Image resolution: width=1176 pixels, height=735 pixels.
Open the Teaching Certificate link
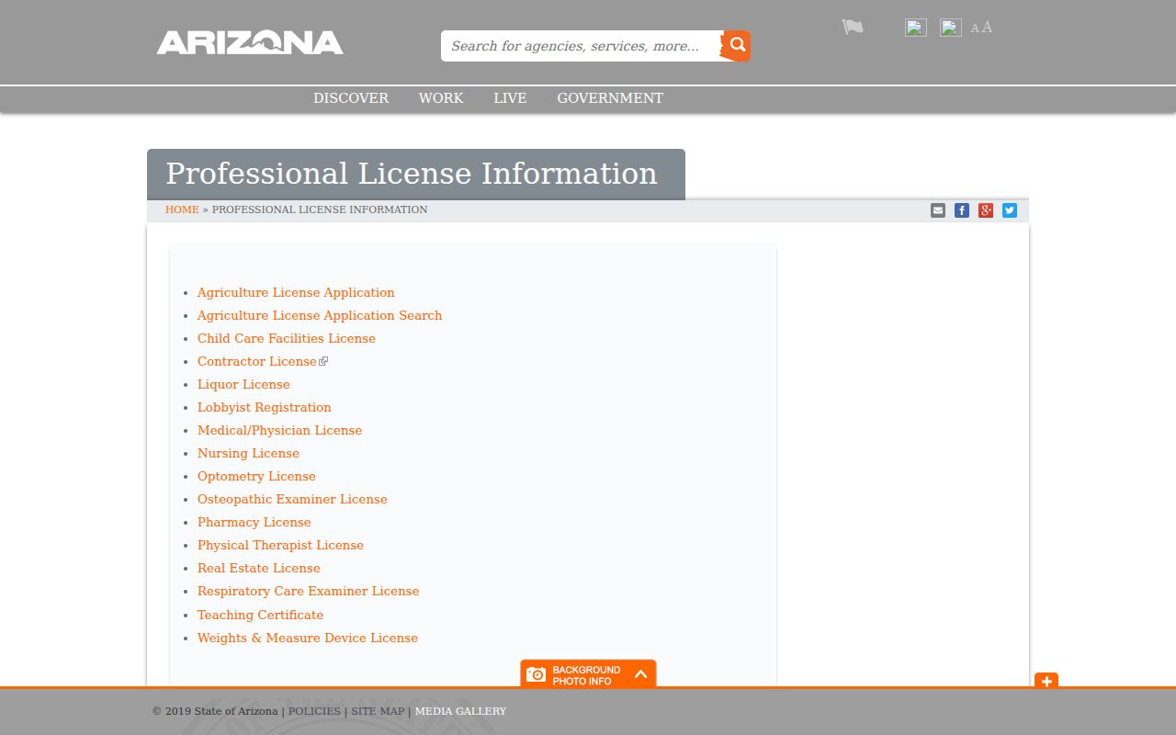pyautogui.click(x=261, y=615)
